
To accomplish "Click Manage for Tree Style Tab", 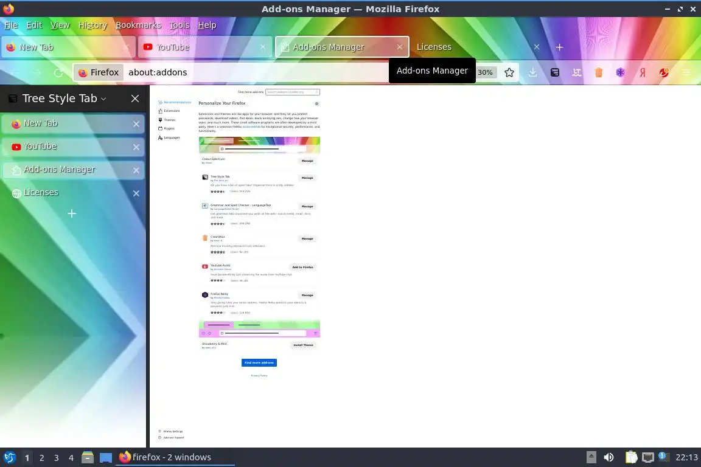I will click(x=307, y=178).
